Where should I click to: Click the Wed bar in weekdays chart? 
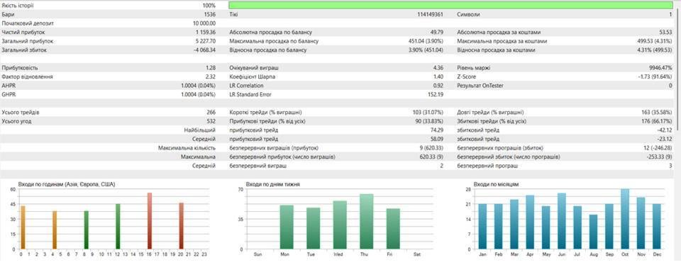click(x=340, y=225)
